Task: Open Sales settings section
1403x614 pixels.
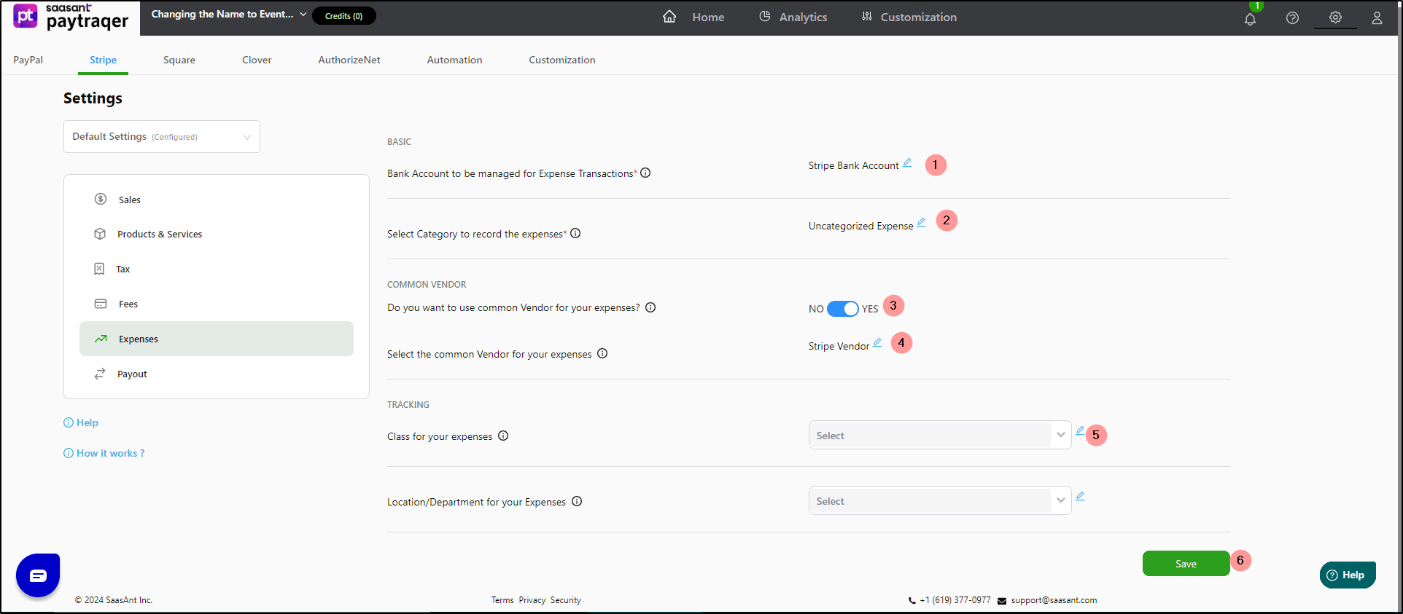Action: point(217,200)
